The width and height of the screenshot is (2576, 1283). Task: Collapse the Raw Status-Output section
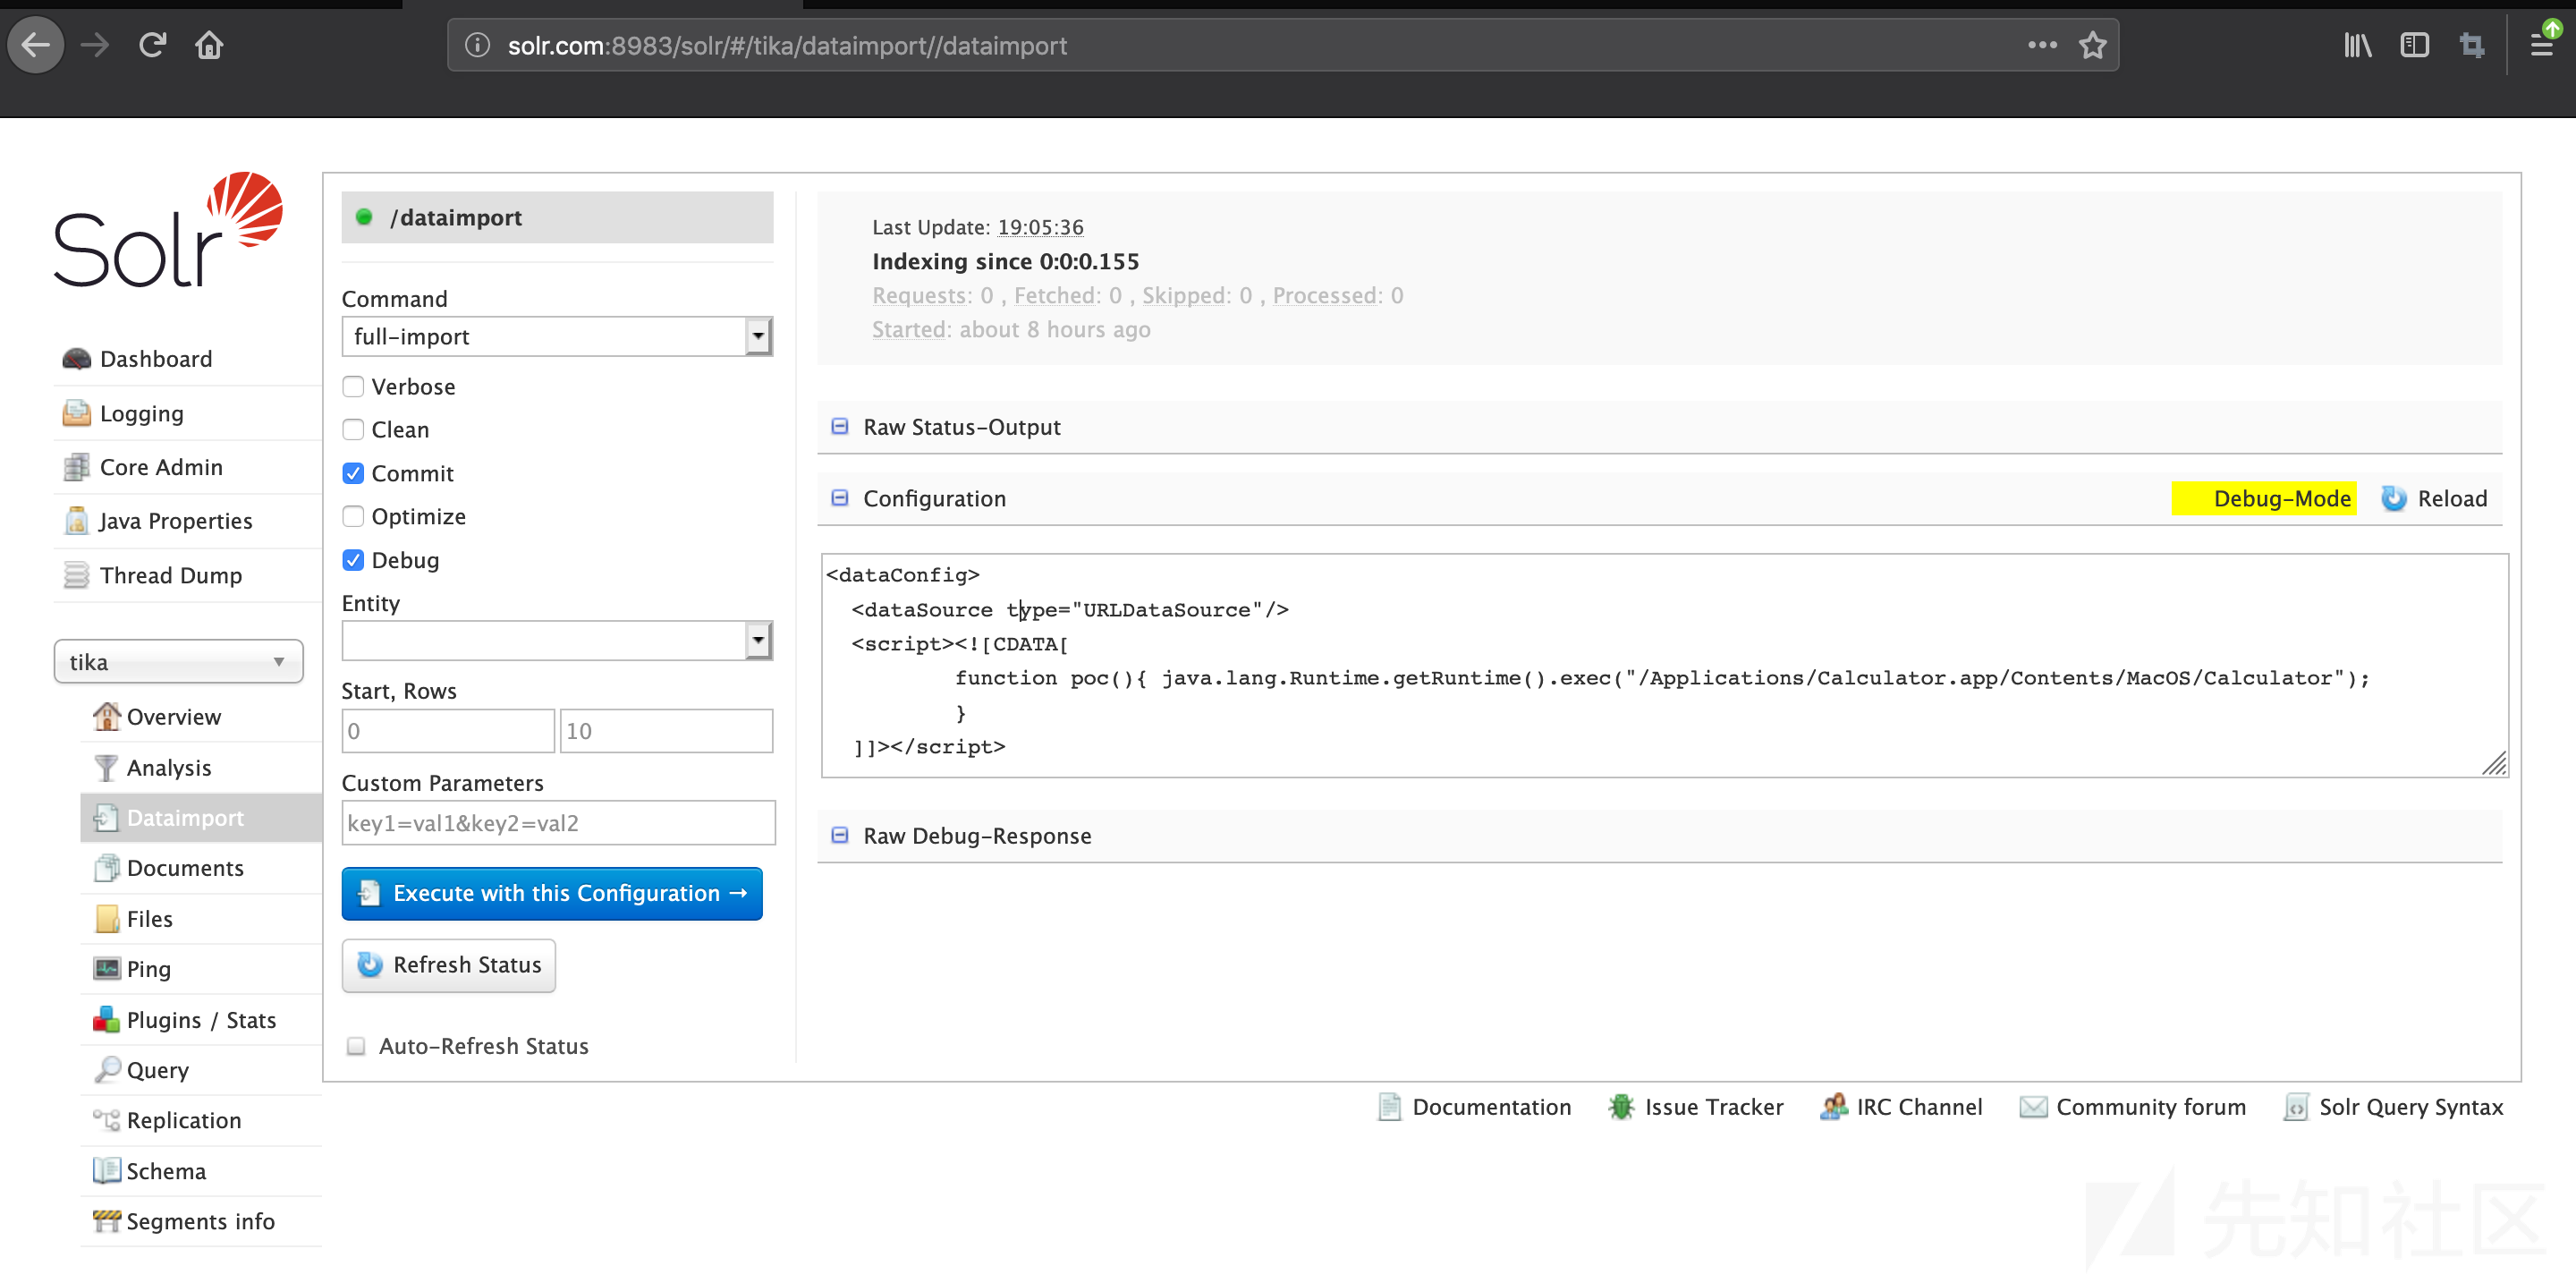[840, 427]
